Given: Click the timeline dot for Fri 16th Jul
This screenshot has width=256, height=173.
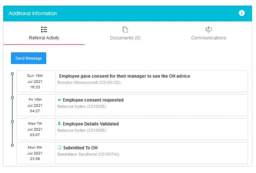Looking at the screenshot, I should (x=12, y=97).
